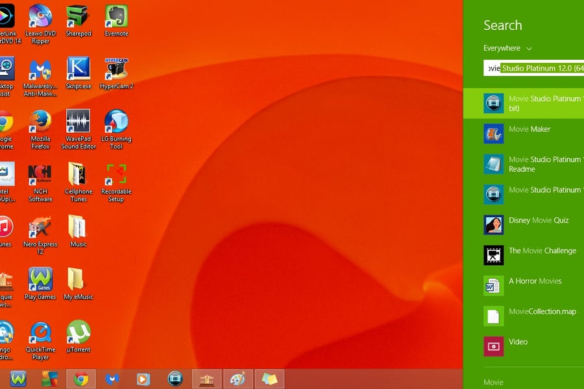This screenshot has width=584, height=389.
Task: Launch Nero Express 12 from desktop
Action: click(x=40, y=235)
